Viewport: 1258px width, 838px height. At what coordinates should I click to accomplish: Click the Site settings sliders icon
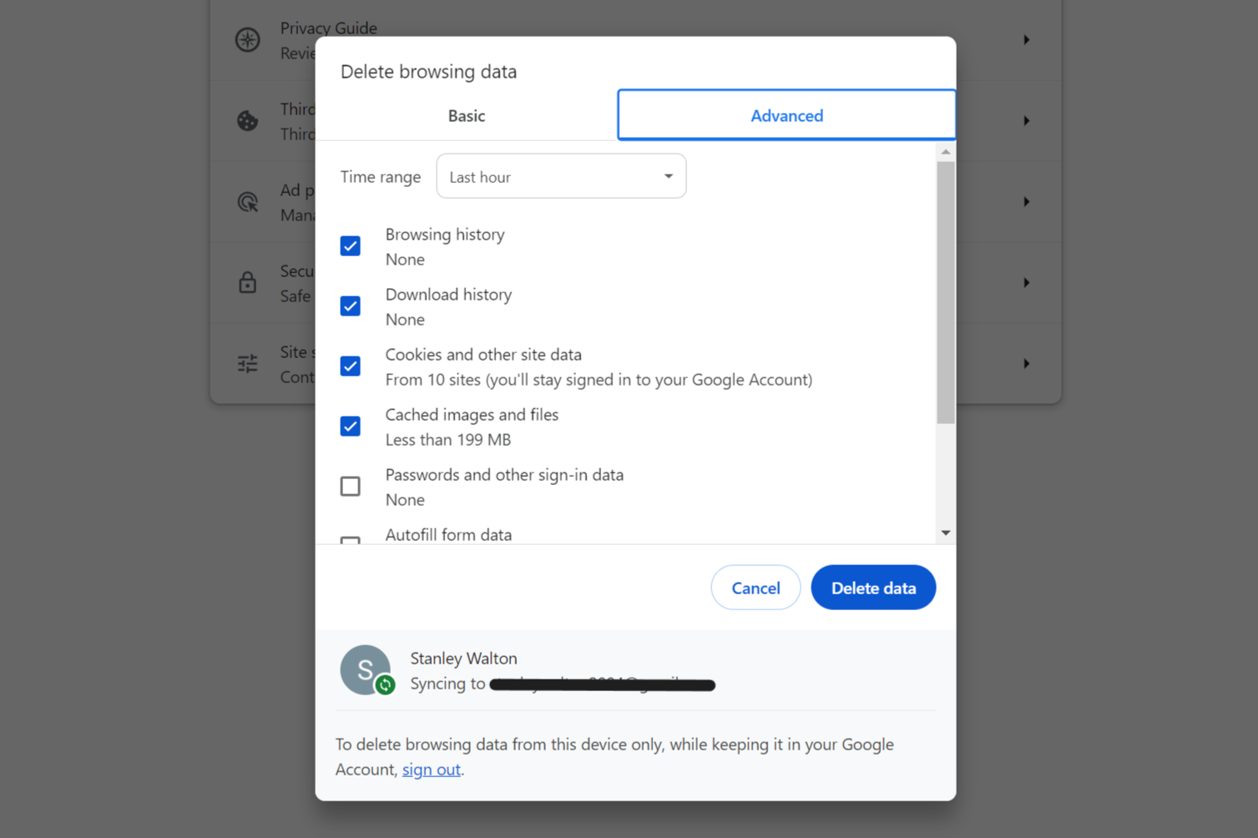click(x=247, y=363)
